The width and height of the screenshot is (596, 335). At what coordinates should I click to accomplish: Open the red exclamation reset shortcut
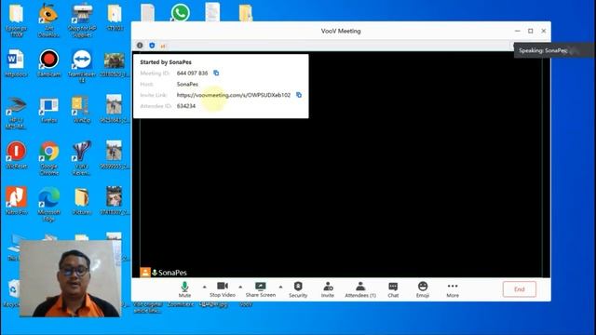16,154
